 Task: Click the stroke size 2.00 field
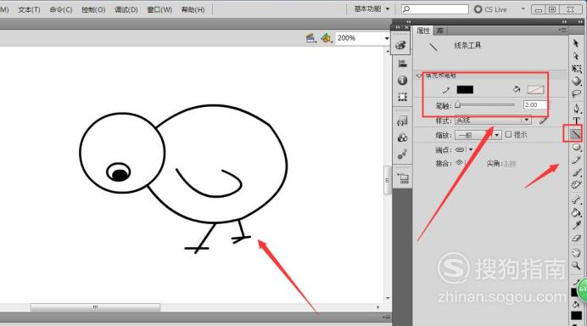[x=534, y=105]
